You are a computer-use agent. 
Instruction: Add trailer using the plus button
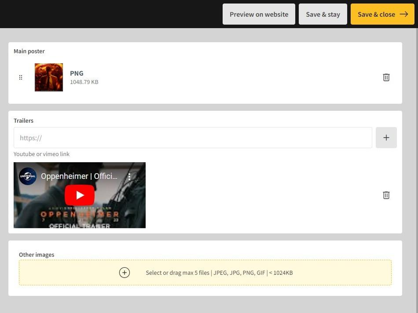(x=386, y=138)
